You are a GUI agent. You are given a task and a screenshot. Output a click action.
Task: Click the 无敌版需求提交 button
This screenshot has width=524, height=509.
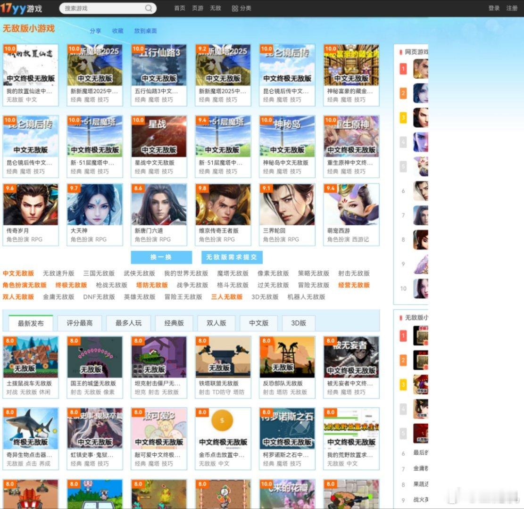232,257
